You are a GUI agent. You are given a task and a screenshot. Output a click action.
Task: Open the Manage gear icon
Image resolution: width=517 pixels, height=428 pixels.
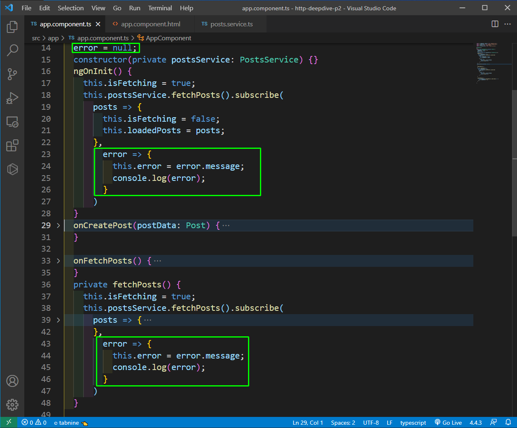[x=12, y=405]
